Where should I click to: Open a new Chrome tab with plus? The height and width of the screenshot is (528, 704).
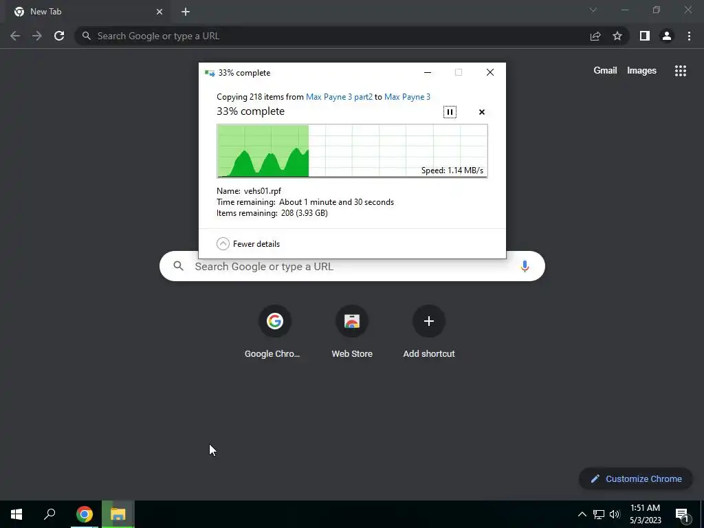point(186,12)
